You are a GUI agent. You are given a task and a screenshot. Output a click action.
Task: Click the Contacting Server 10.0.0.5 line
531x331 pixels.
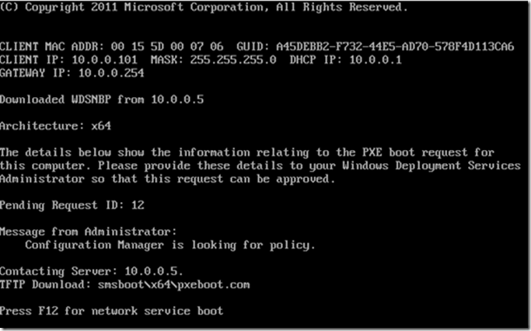pos(92,271)
